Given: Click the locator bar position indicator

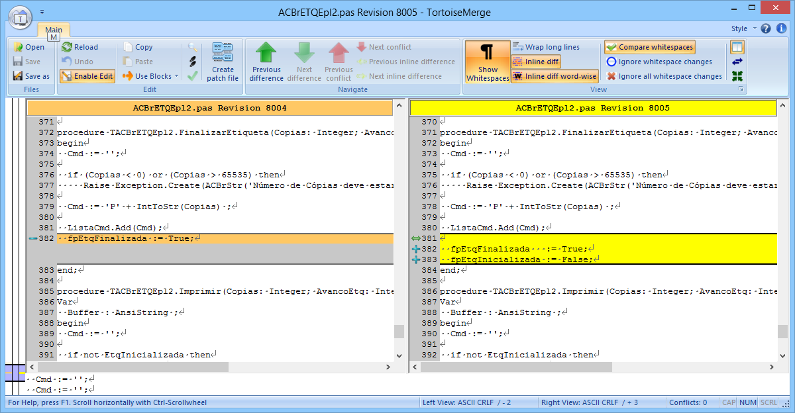Looking at the screenshot, I should (x=15, y=373).
